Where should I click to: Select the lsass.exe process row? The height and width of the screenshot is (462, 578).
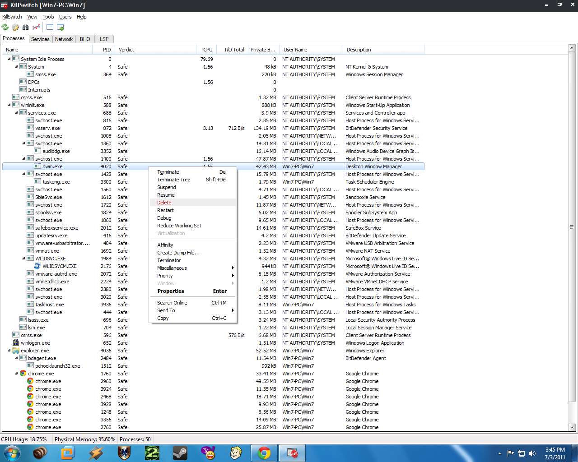pos(213,320)
